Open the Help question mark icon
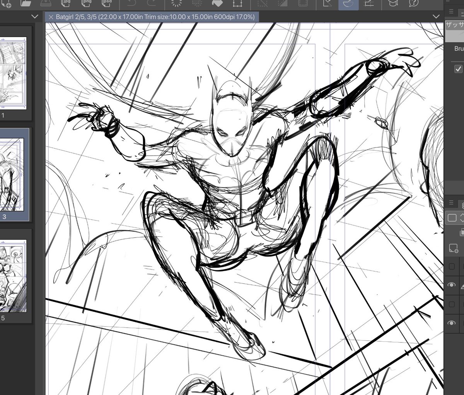Viewport: 464px width, 395px height. click(x=413, y=4)
